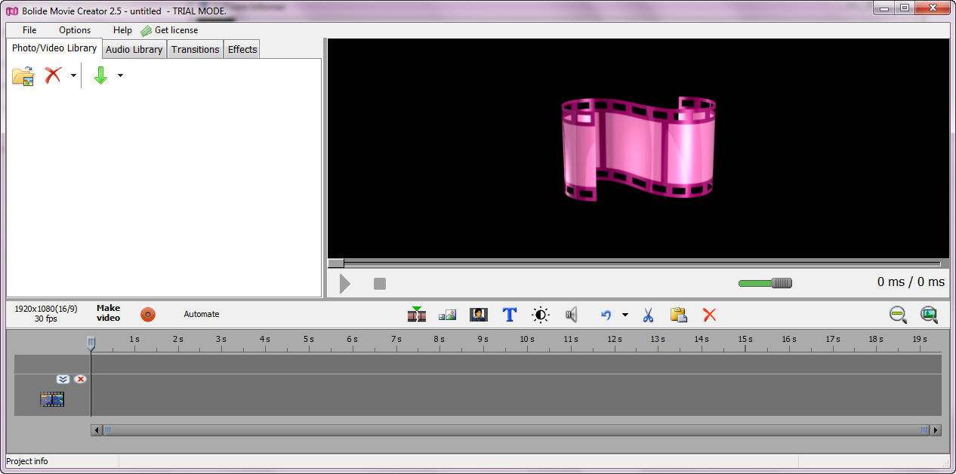Click the scissors cut icon
This screenshot has width=956, height=474.
point(648,315)
